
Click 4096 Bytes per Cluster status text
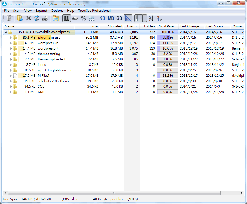coord(115,199)
